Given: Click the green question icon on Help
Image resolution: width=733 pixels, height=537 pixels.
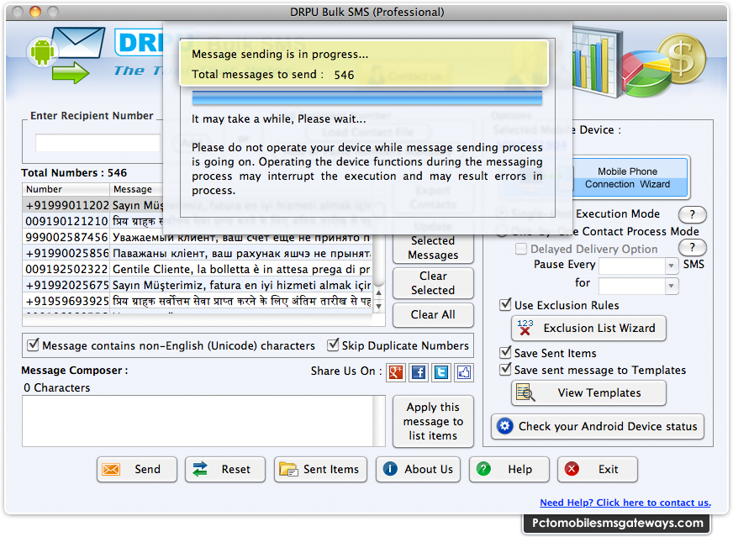Looking at the screenshot, I should click(483, 468).
